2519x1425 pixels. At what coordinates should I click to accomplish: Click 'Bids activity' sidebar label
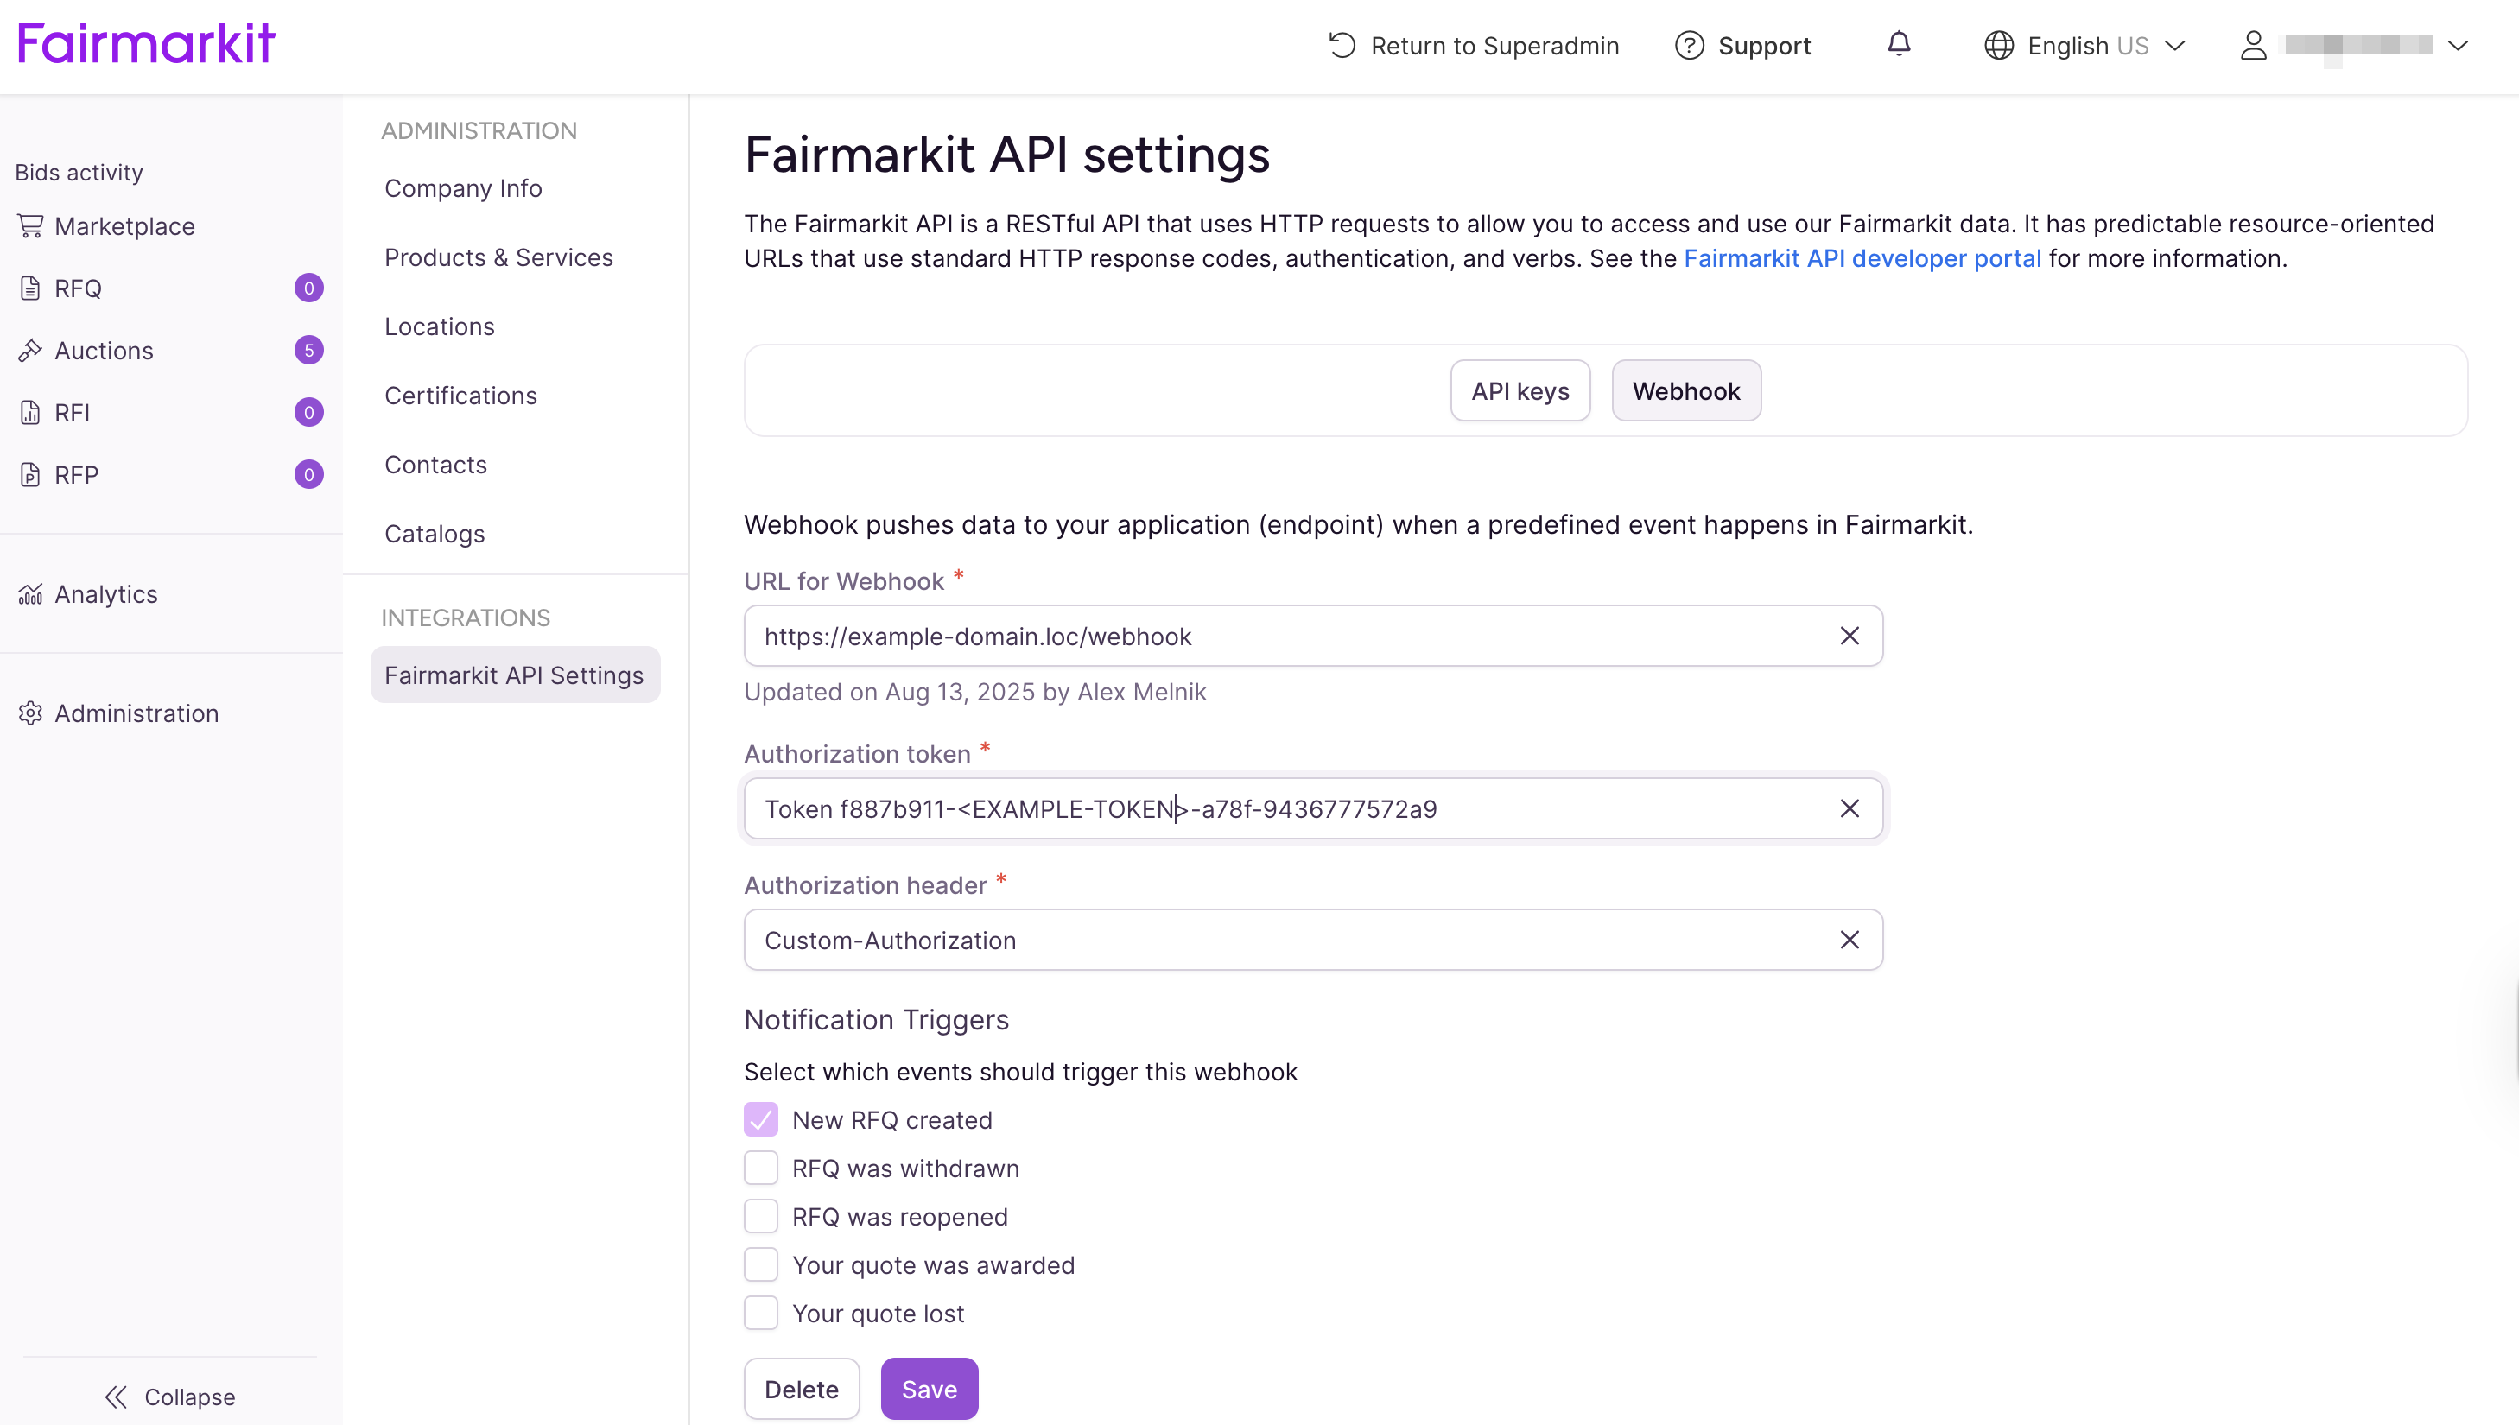tap(79, 172)
